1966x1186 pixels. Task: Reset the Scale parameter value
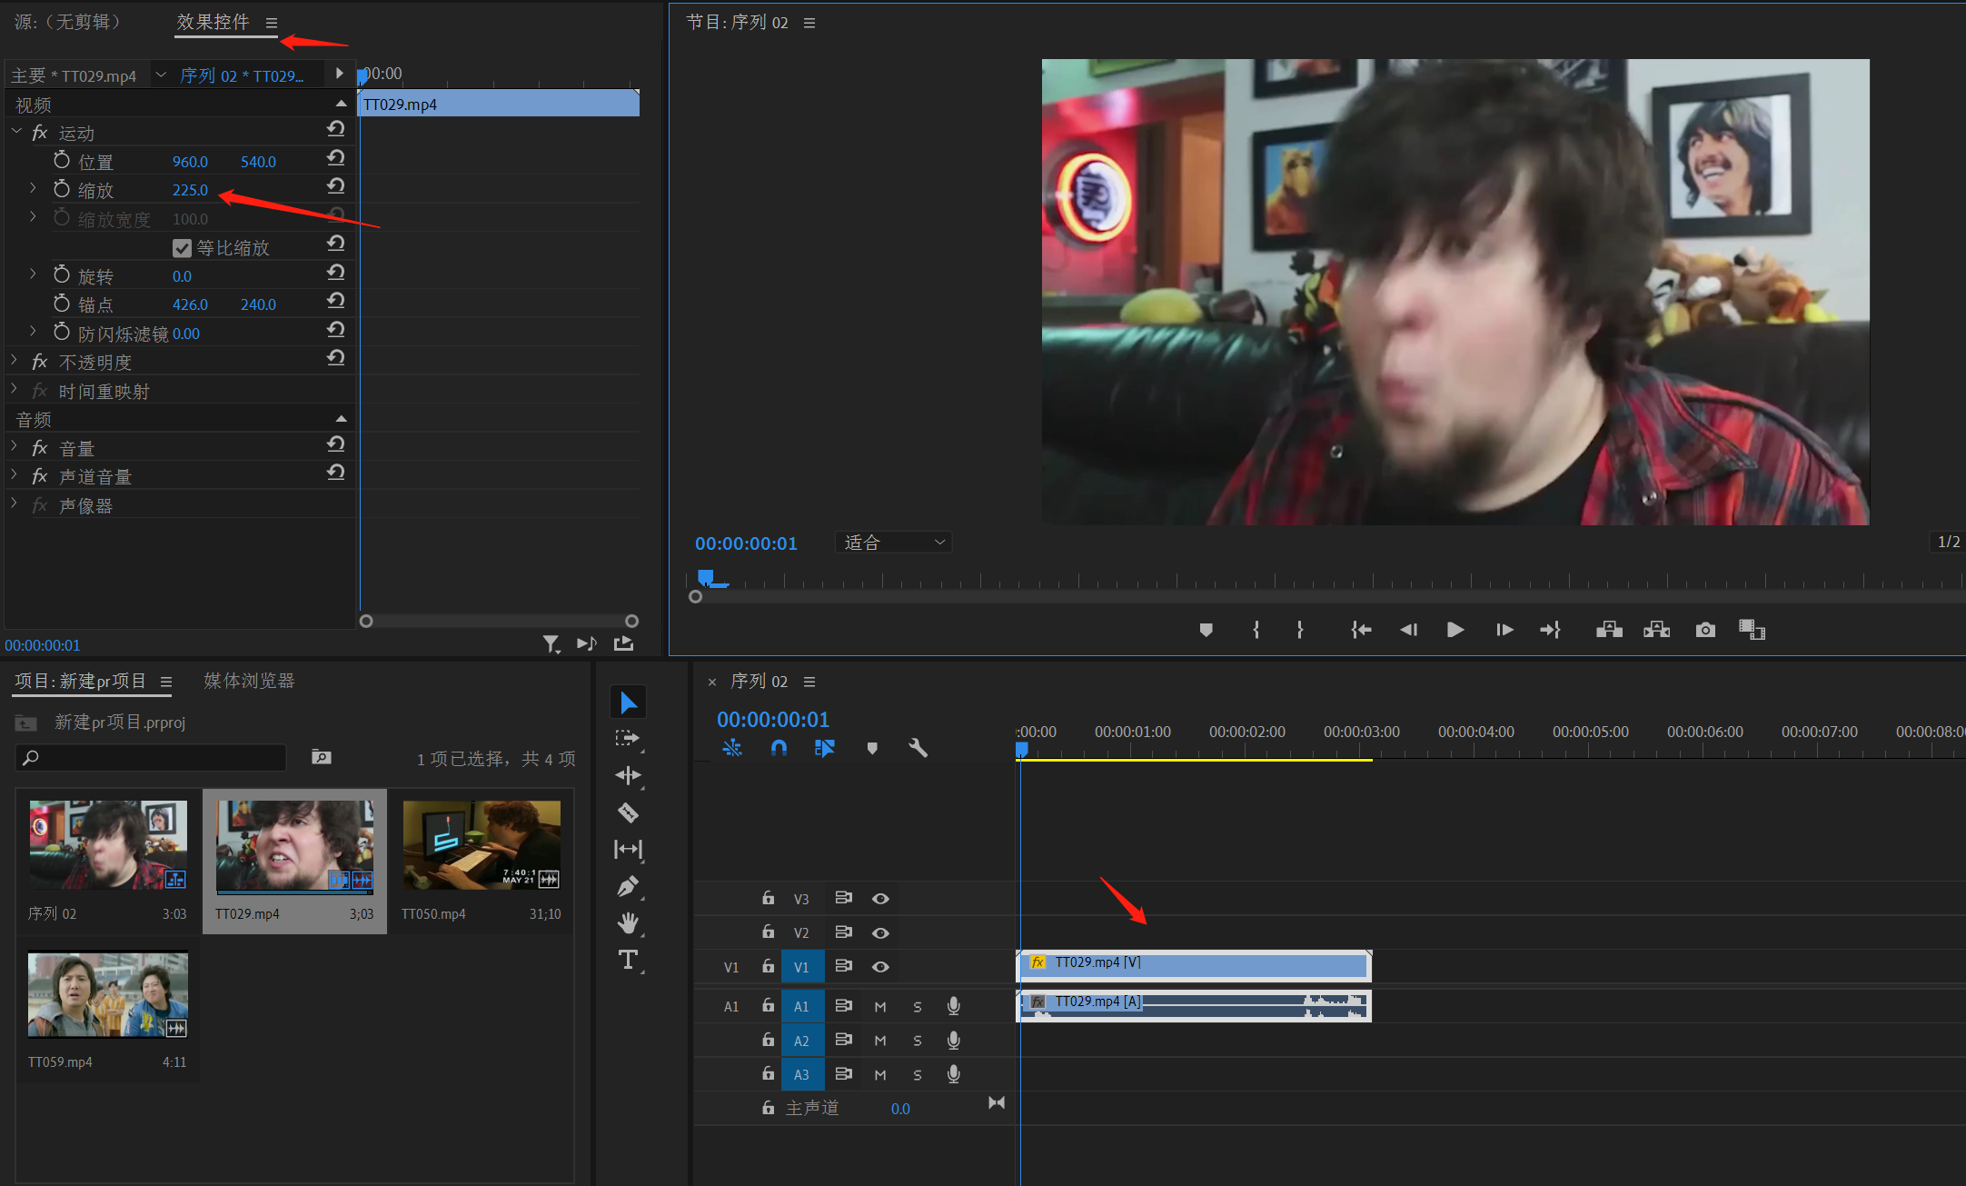pos(336,186)
